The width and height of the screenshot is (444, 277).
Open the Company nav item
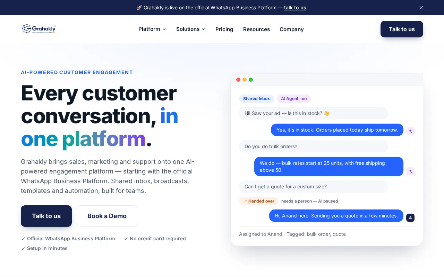pyautogui.click(x=292, y=29)
